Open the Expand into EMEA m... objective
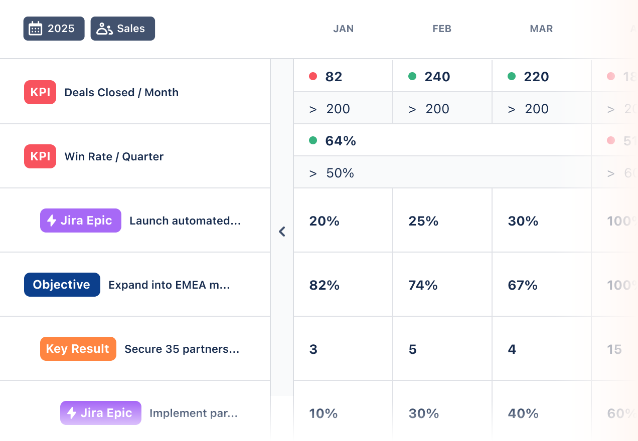Viewport: 638px width, 441px height. pyautogui.click(x=169, y=285)
